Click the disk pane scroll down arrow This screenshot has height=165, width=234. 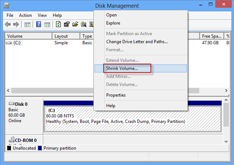(x=226, y=142)
